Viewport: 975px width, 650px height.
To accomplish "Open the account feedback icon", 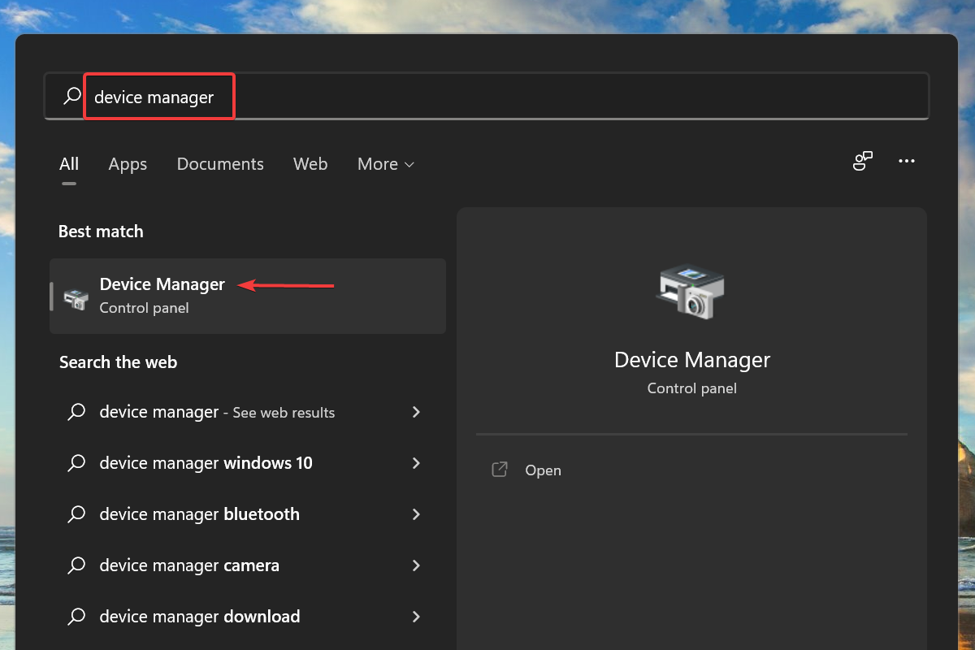I will tap(862, 162).
